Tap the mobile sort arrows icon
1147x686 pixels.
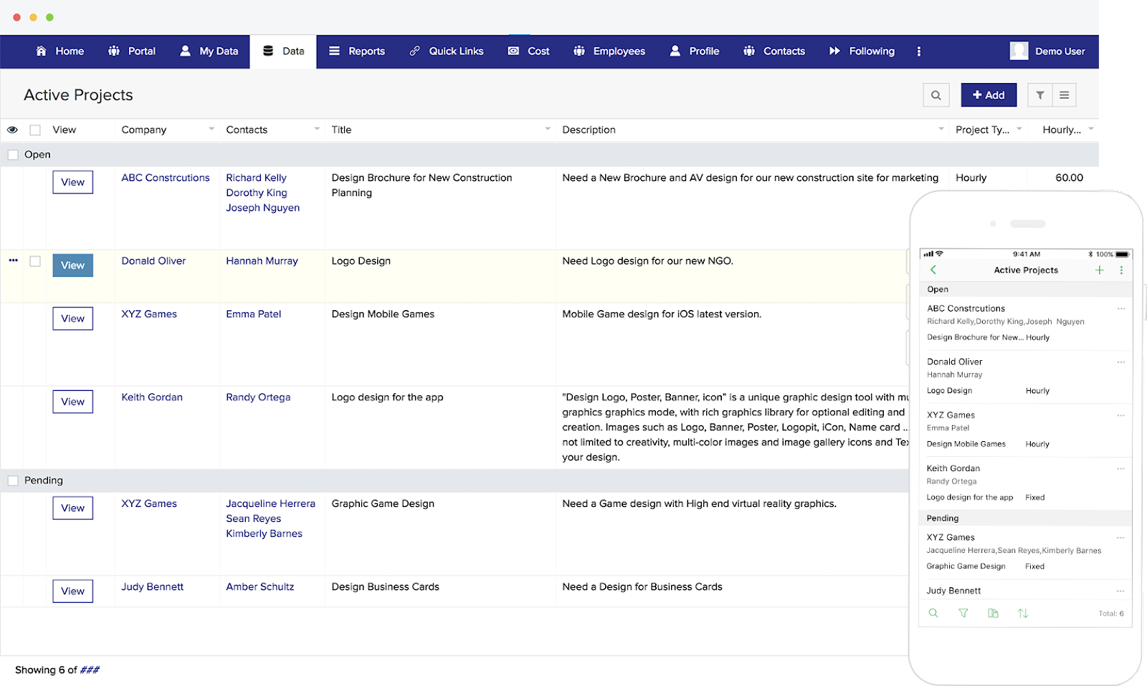point(1023,613)
